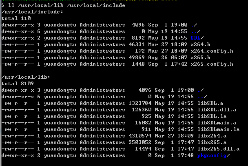The height and width of the screenshot is (166, 248).
Task: Click file name x265.h
Action: tap(200, 58)
